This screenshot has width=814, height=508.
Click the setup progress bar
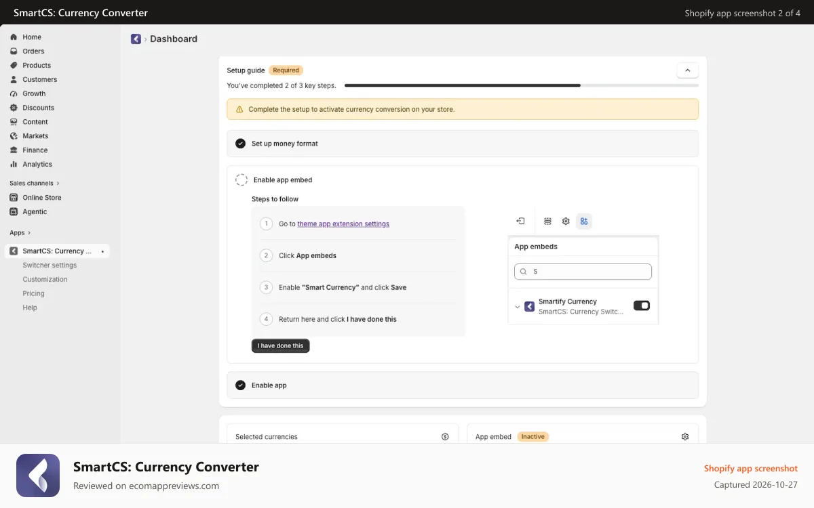(x=521, y=85)
